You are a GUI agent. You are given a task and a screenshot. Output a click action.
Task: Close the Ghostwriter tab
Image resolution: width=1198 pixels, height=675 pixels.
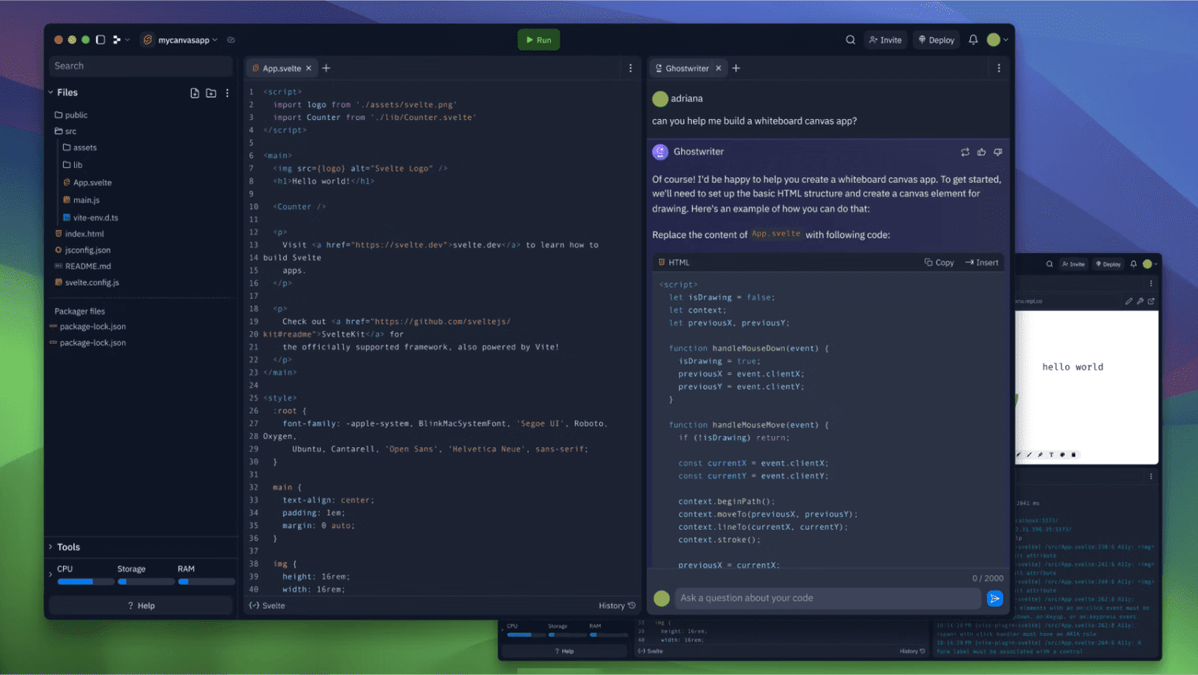719,69
